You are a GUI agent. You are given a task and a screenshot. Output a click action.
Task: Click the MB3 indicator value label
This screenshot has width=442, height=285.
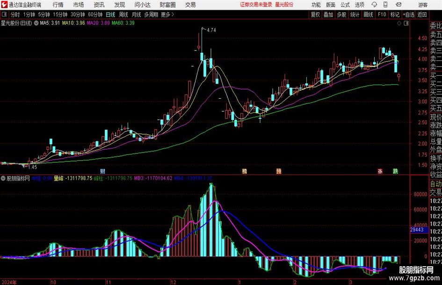tap(153, 178)
